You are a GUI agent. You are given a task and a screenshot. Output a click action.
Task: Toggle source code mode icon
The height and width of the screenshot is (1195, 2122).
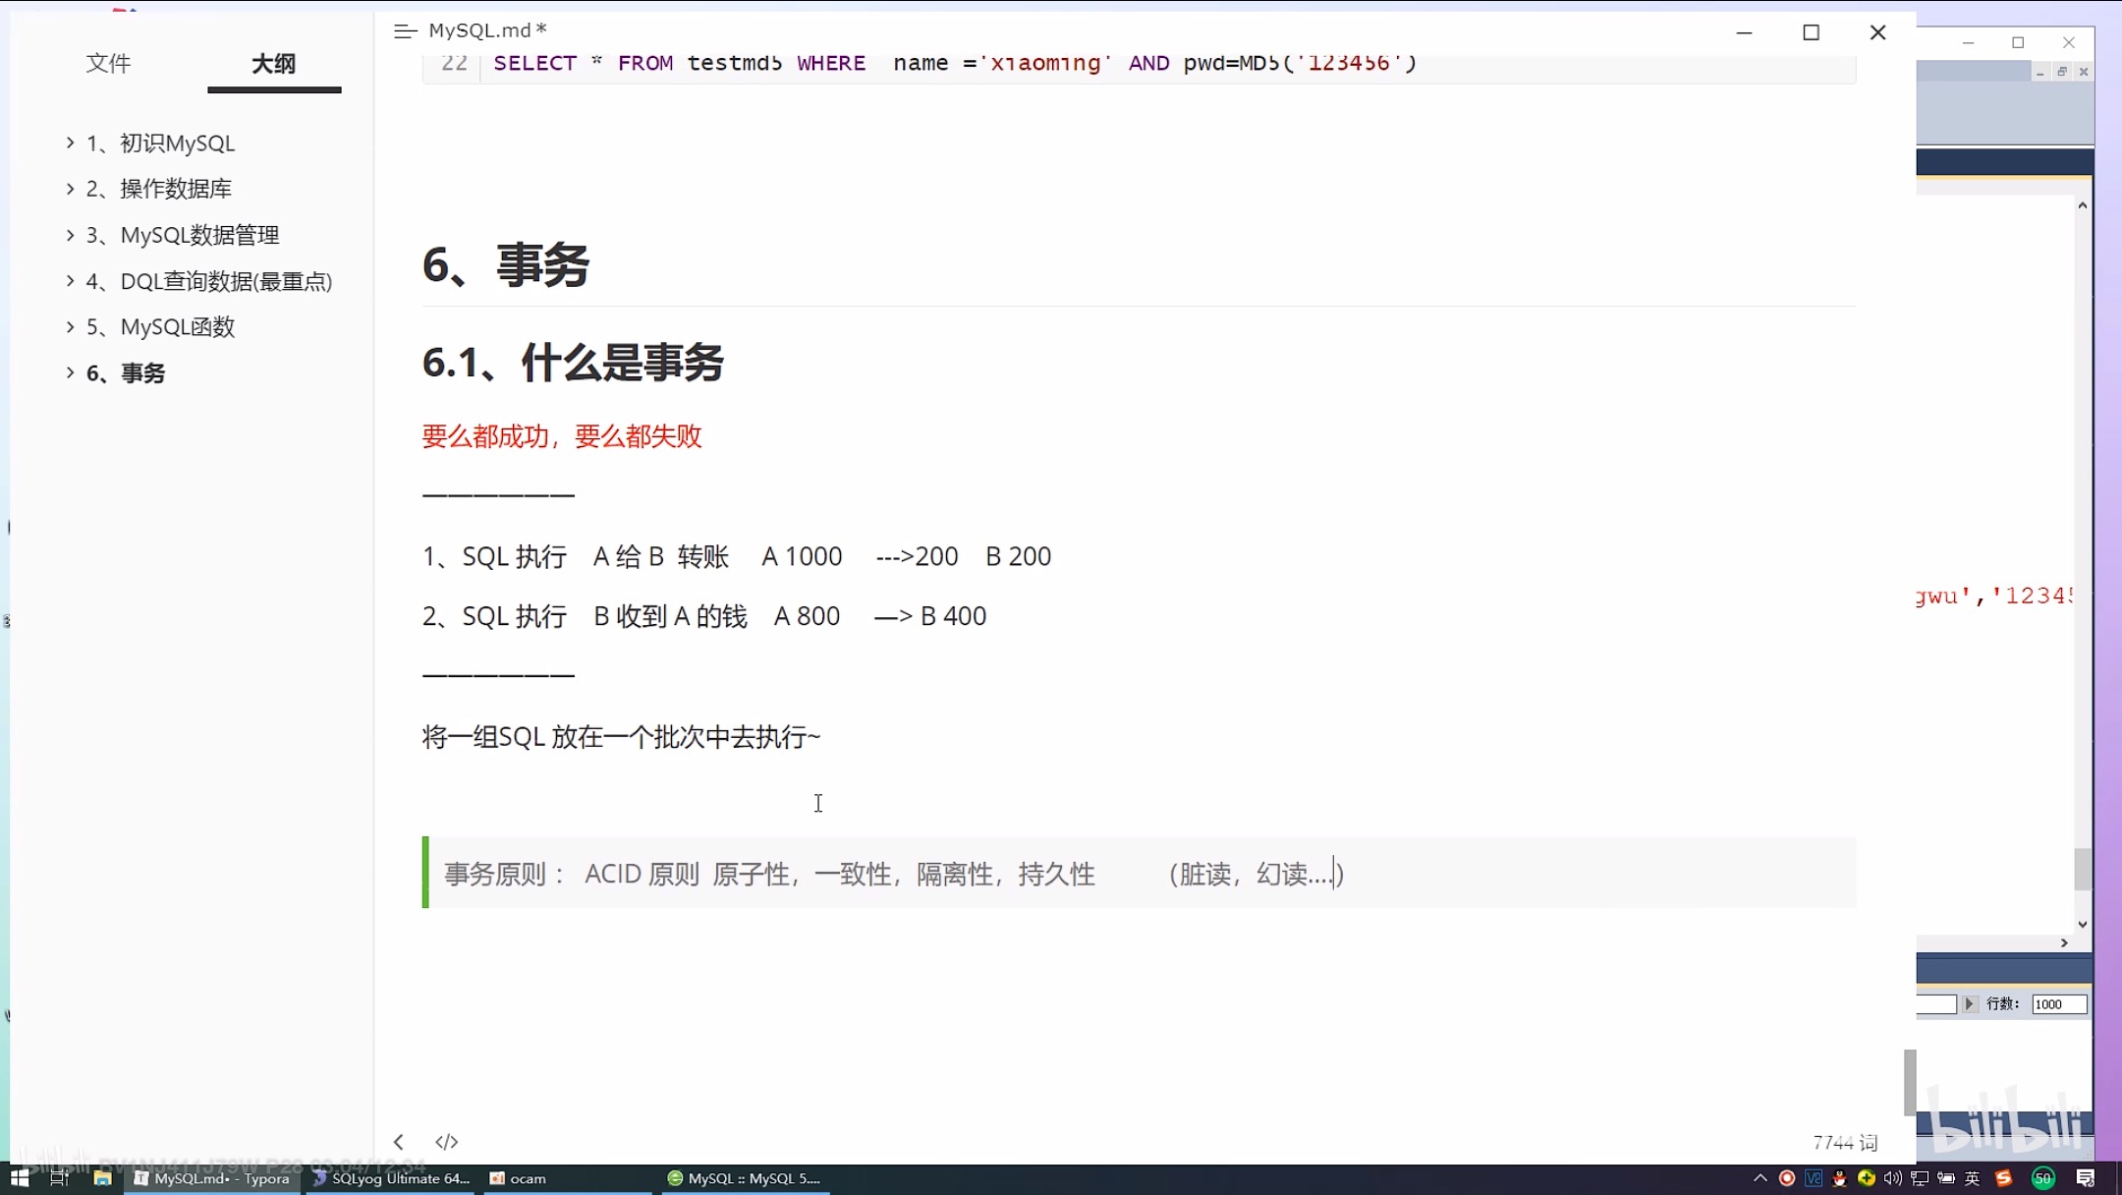coord(446,1141)
